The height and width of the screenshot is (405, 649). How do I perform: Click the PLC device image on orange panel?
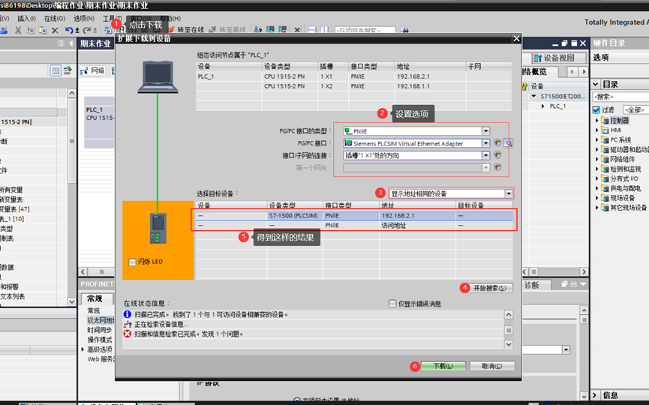point(158,228)
